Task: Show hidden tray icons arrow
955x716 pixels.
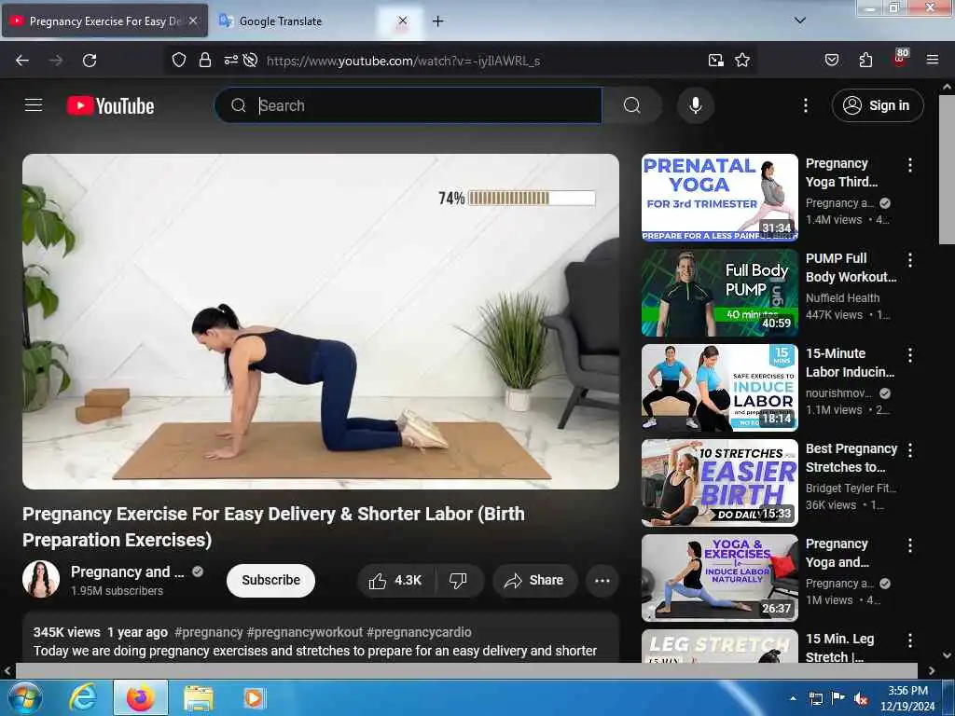Action: (x=793, y=698)
